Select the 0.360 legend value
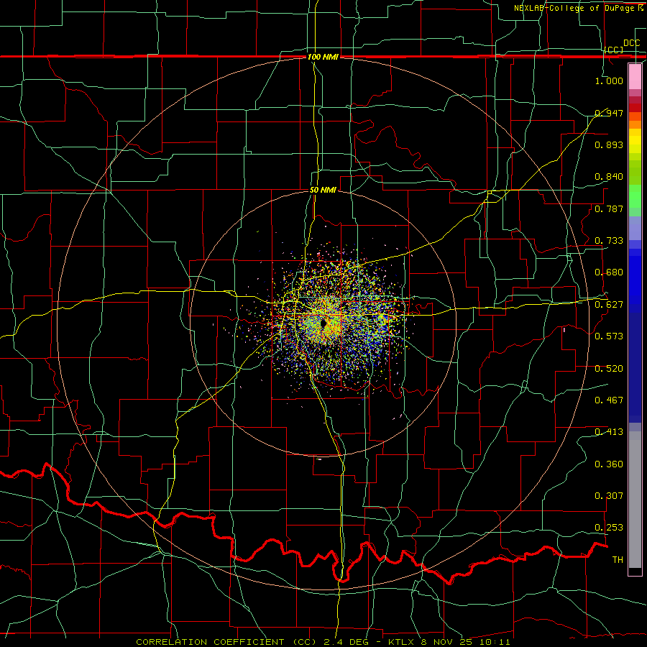The width and height of the screenshot is (647, 647). pos(609,464)
